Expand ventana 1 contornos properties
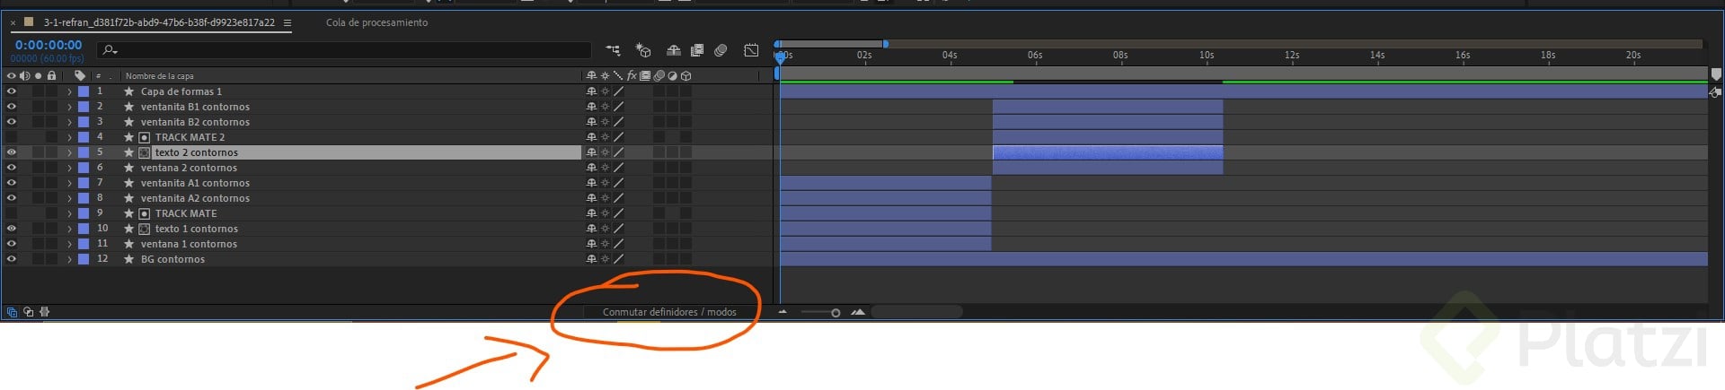1725x390 pixels. [69, 244]
